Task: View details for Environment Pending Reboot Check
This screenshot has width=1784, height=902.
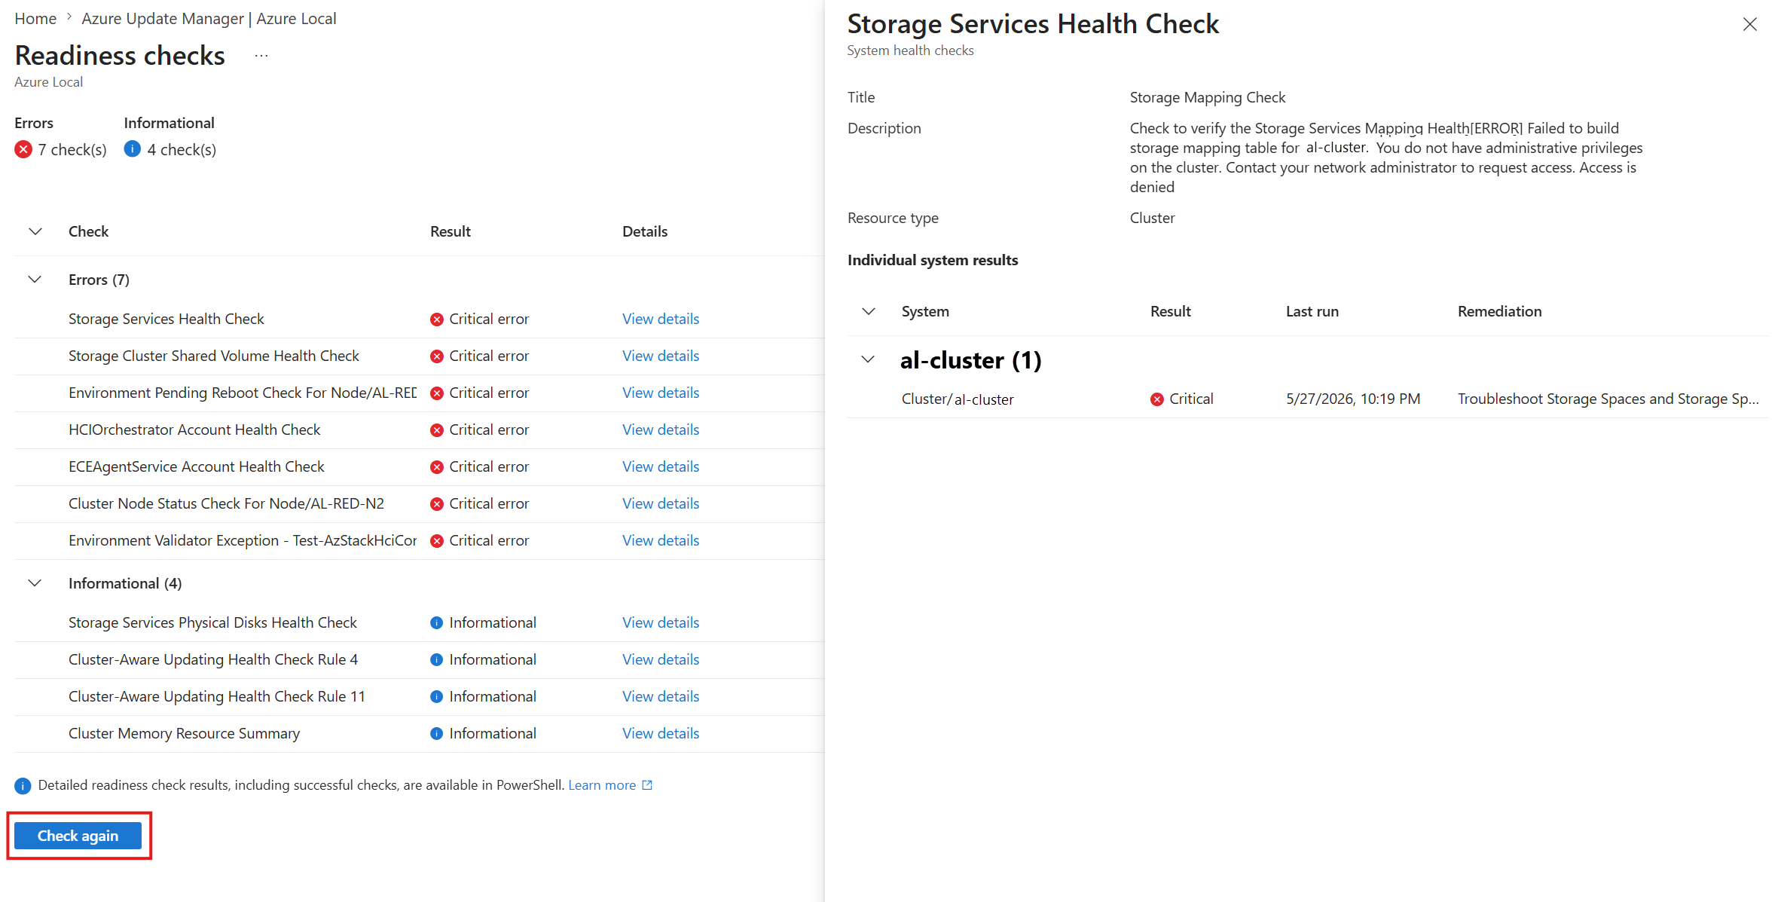Action: coord(661,393)
